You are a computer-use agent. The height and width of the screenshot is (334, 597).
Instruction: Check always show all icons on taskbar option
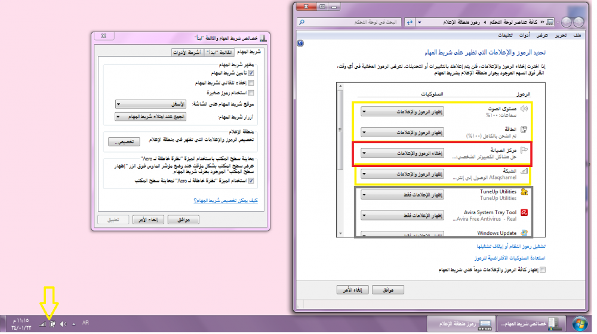click(x=542, y=270)
